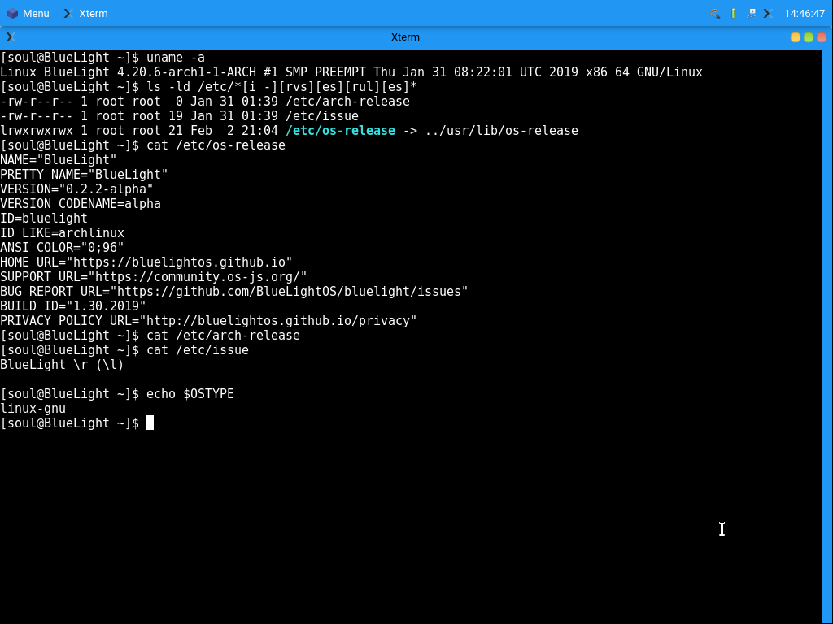Viewport: 833px width, 624px height.
Task: Click the 'cat /etc/arch-release' command text
Action: 223,336
